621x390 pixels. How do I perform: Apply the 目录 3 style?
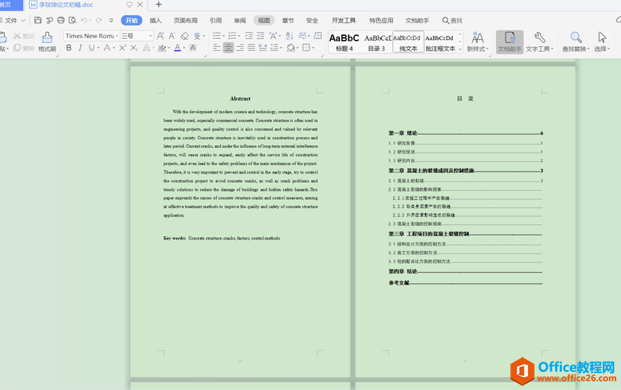(x=377, y=42)
